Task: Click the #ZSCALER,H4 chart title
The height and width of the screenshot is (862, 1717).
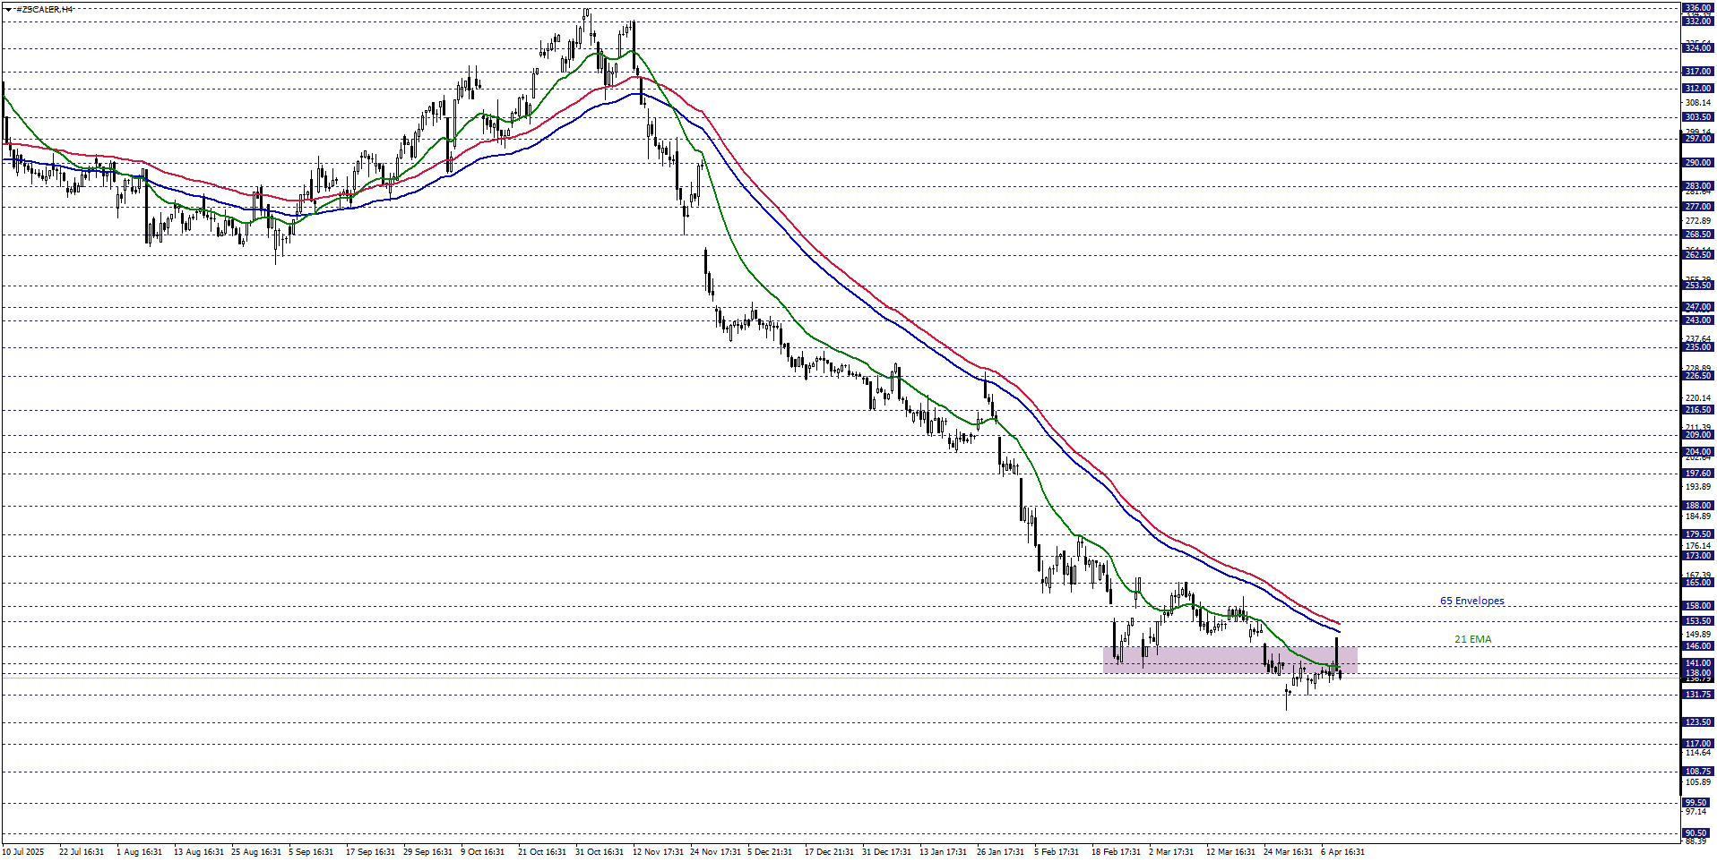Action: click(45, 9)
